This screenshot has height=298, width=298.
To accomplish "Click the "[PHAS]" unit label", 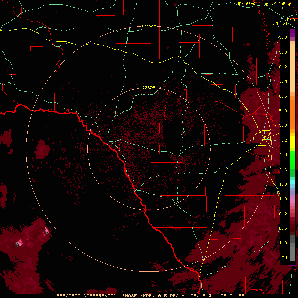I will [280, 23].
